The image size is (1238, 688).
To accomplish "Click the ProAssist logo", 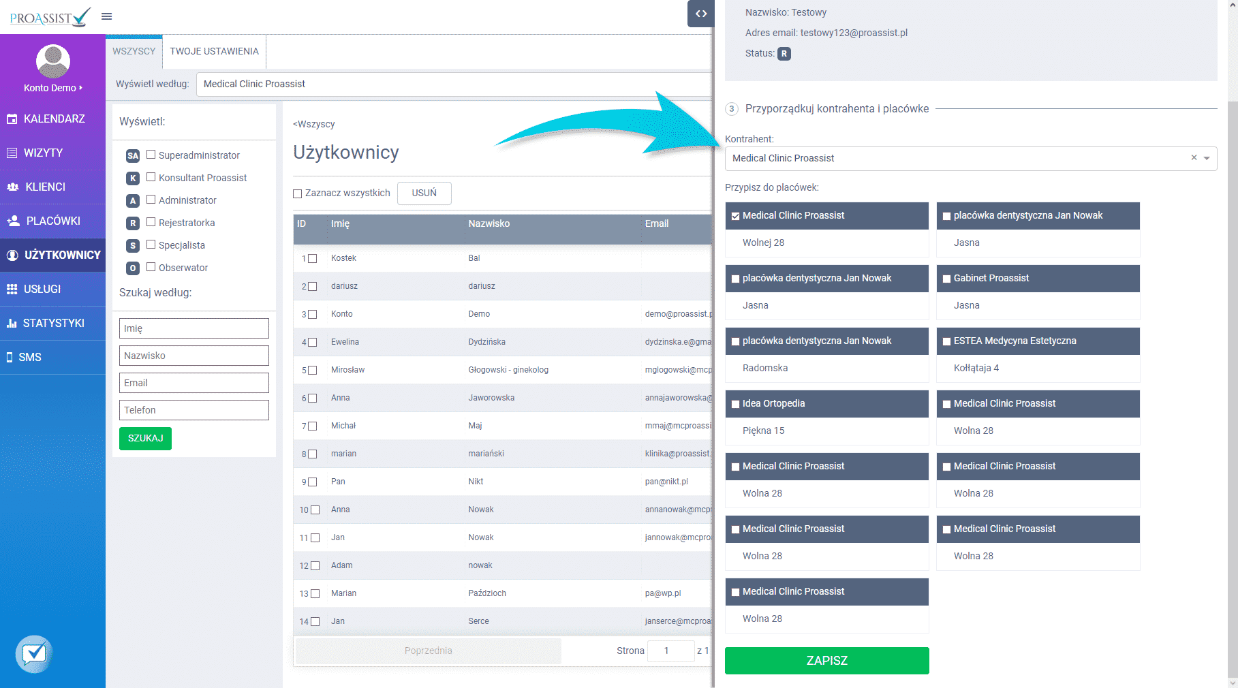I will point(50,17).
